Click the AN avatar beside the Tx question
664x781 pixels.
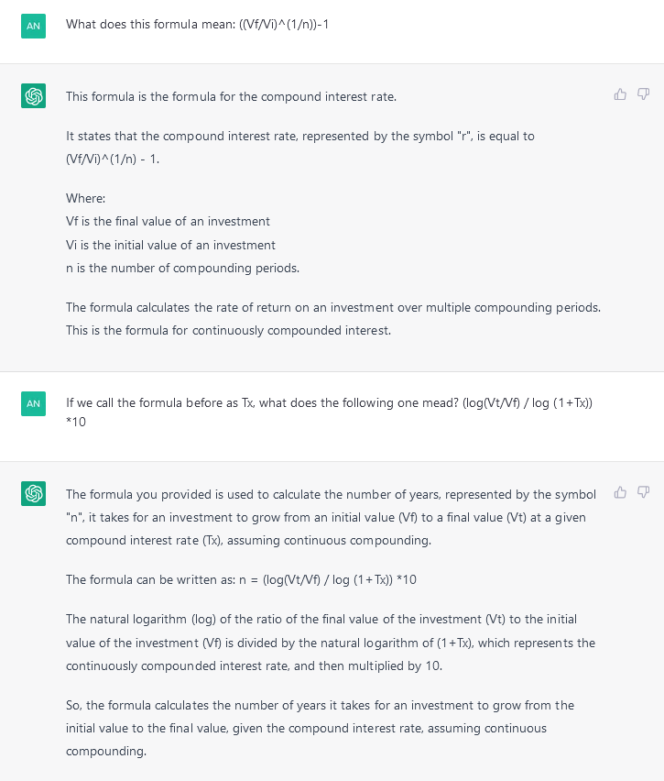(x=33, y=403)
